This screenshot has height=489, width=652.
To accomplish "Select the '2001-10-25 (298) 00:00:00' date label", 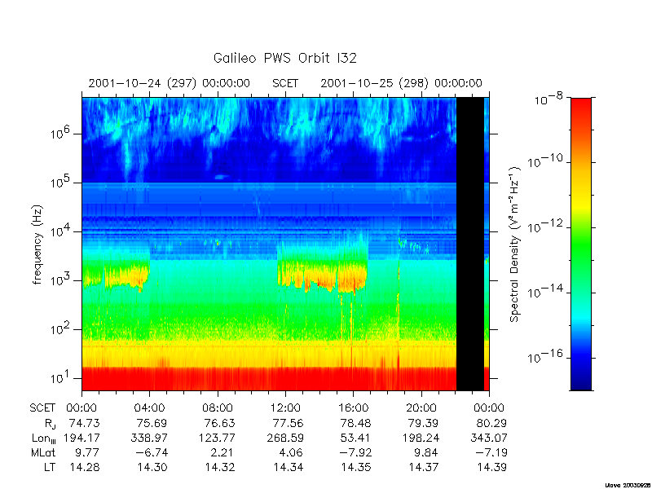I will (x=401, y=83).
